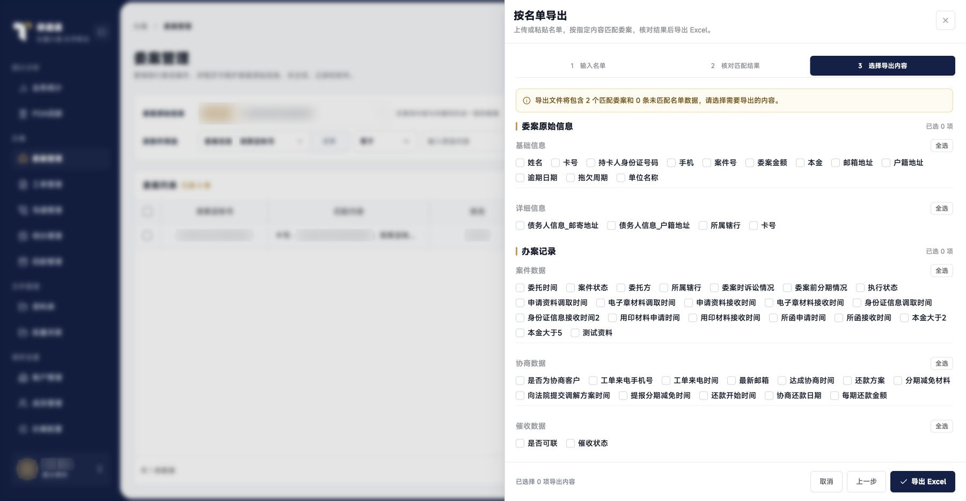This screenshot has width=966, height=501.
Task: Check the 委托时间 checkbox
Action: coord(520,288)
